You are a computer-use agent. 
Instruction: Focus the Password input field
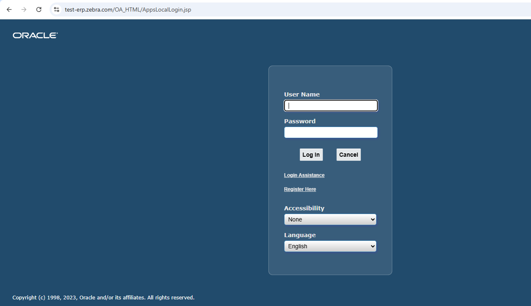(331, 132)
